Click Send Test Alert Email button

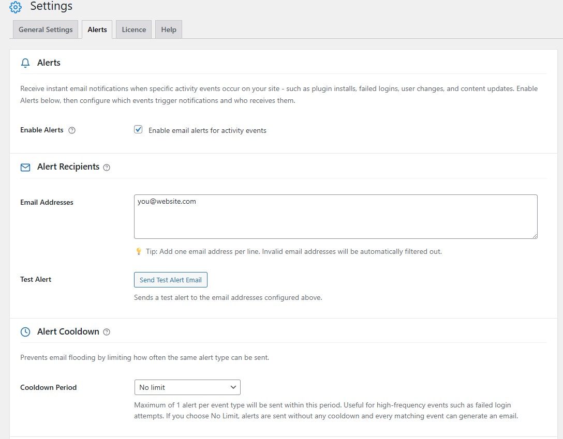pos(171,280)
